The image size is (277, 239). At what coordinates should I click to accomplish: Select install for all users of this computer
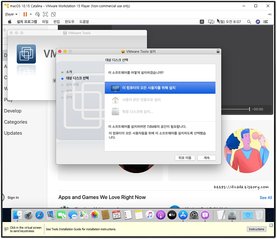coord(160,88)
